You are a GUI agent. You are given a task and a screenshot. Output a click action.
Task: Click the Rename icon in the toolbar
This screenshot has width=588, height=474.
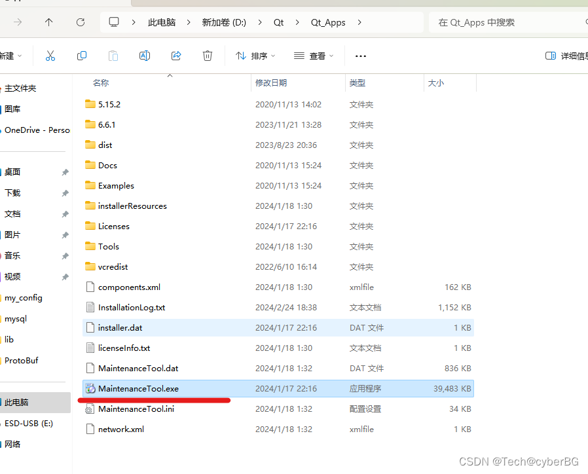click(x=145, y=56)
